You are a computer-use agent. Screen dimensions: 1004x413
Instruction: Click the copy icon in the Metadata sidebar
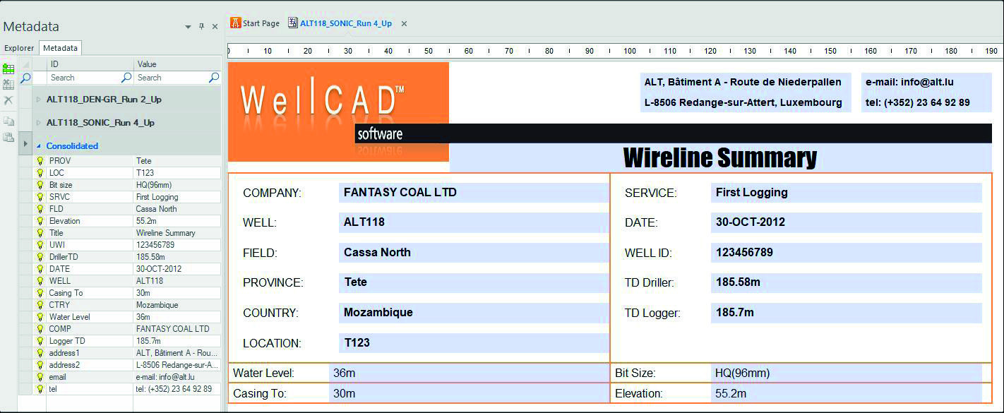(8, 119)
